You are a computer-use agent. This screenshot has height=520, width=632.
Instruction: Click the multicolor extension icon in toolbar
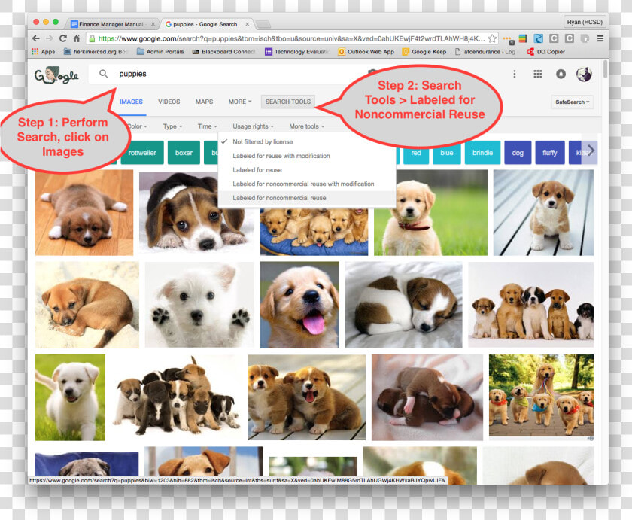click(x=523, y=38)
